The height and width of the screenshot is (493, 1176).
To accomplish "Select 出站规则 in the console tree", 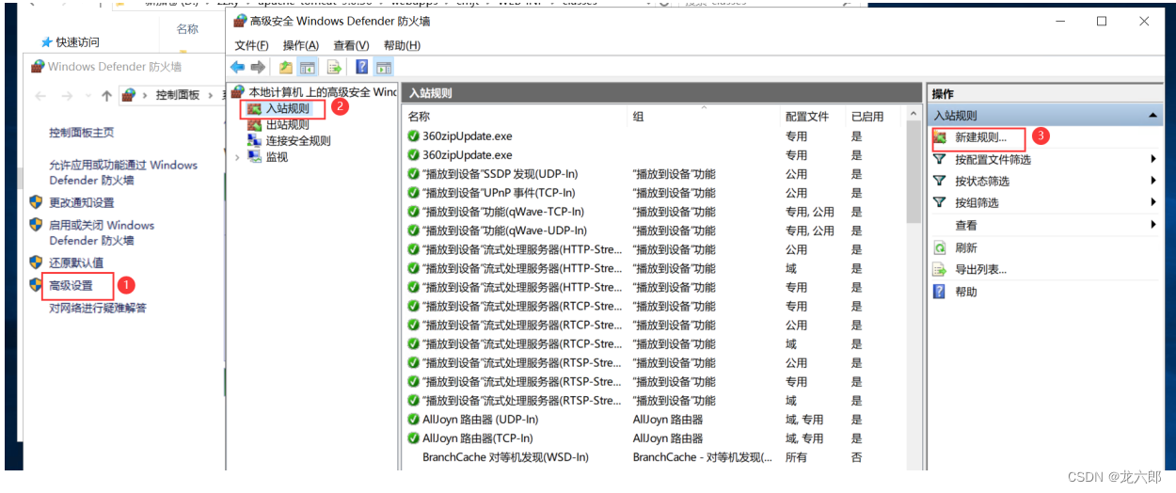I will [x=287, y=124].
